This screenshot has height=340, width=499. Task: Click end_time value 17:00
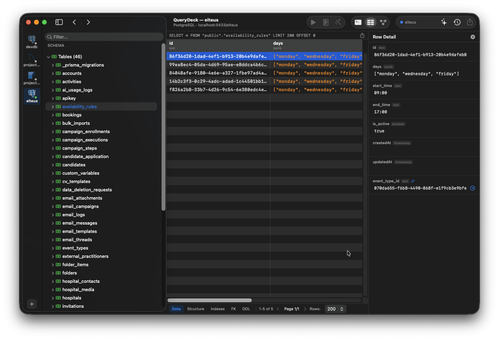(x=380, y=112)
